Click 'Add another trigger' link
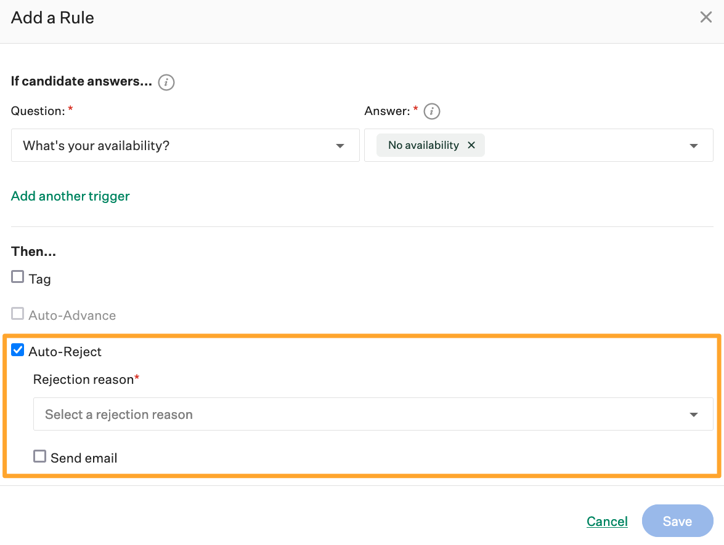The image size is (724, 545). (70, 196)
